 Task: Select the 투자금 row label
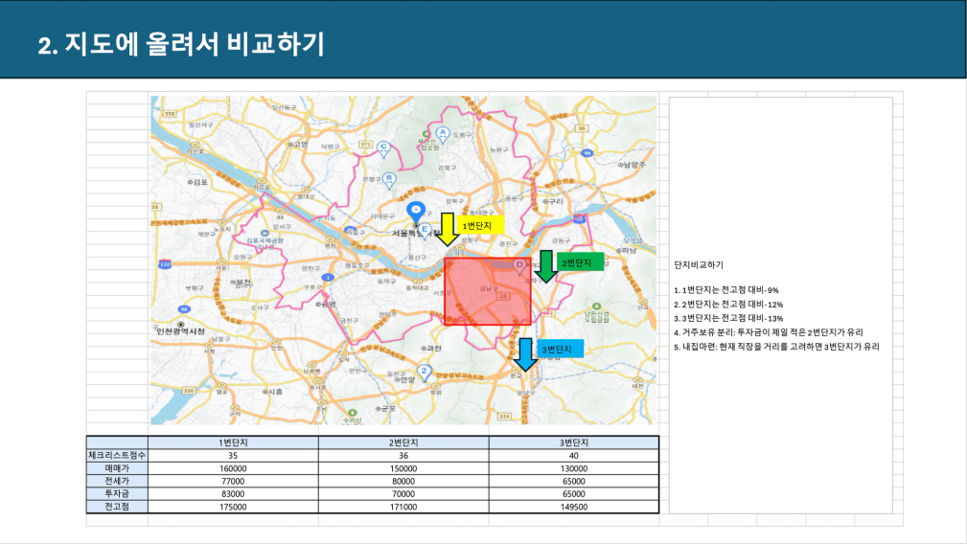pyautogui.click(x=117, y=493)
